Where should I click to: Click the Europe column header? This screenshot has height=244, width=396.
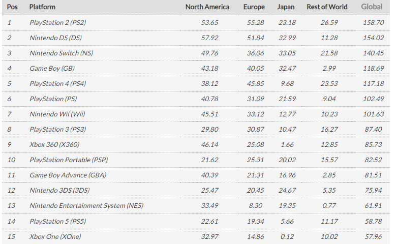pyautogui.click(x=254, y=7)
